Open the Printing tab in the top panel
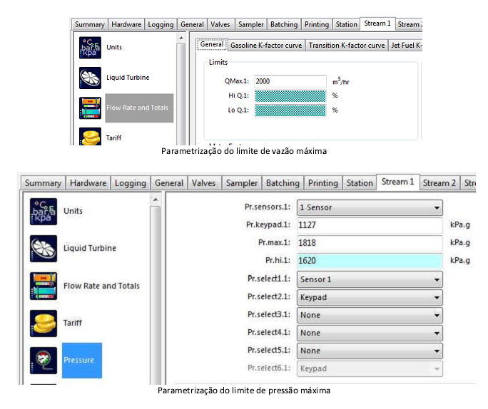The image size is (488, 409). (317, 24)
